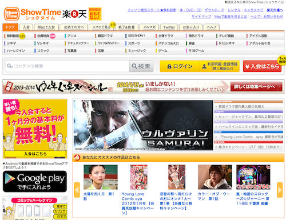Switch to the Macで入会 tab
Screen dimensions: 286x220
point(46,27)
